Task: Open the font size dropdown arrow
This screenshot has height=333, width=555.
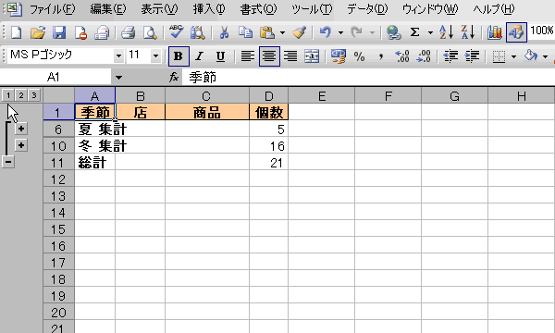Action: pyautogui.click(x=155, y=55)
